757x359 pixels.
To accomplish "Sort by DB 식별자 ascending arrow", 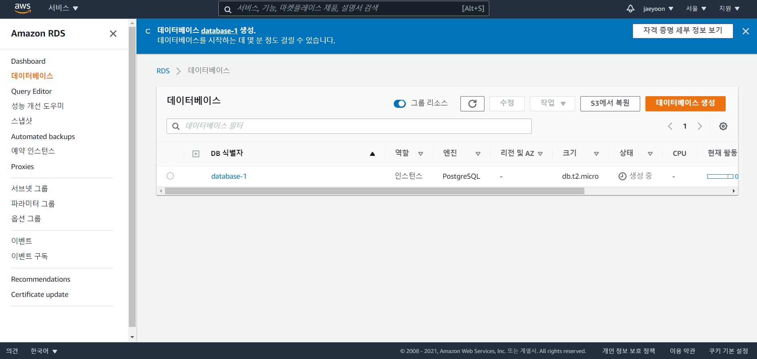I will point(372,154).
